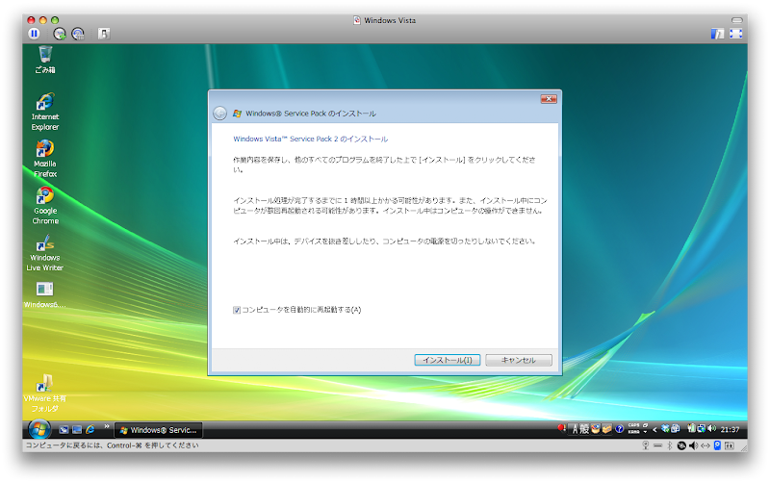Screen dimensions: 770x483
Task: Select Internet Explorer desktop shortcut
Action: pyautogui.click(x=44, y=112)
